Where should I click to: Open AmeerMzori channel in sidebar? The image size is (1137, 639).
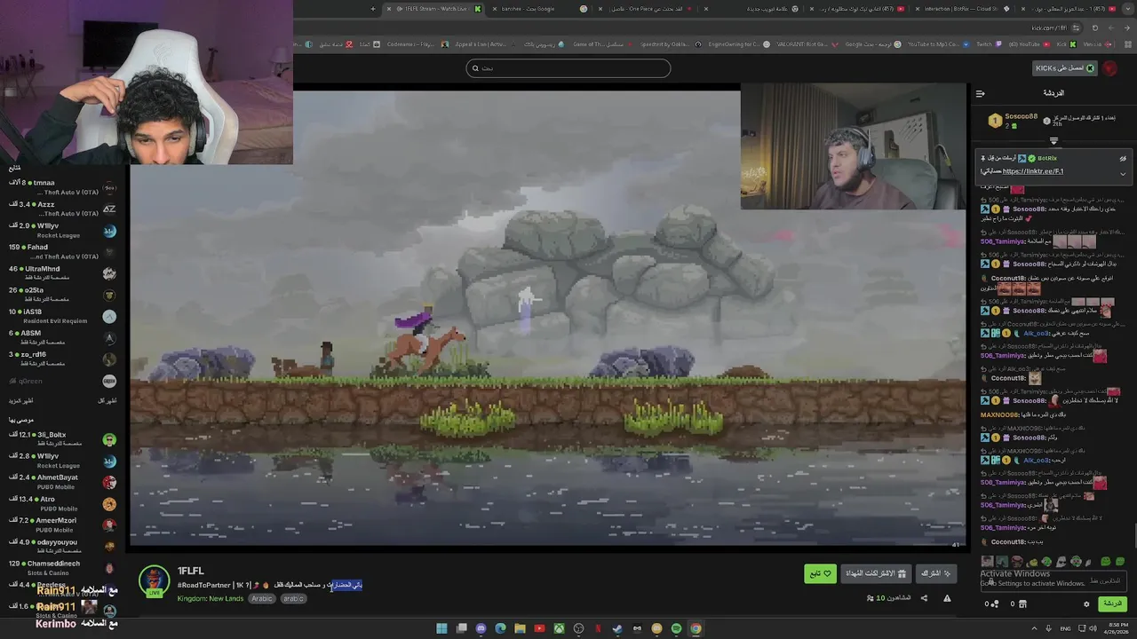(62, 525)
